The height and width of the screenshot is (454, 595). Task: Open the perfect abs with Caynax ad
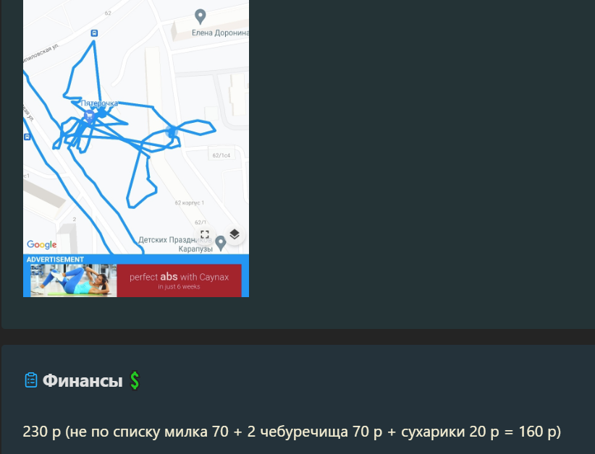tap(179, 280)
